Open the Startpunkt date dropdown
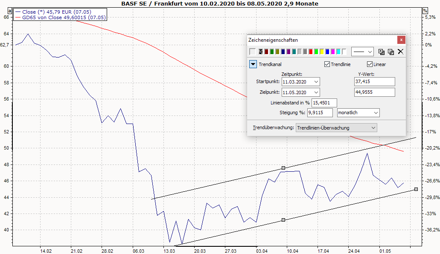The image size is (440, 254). tap(316, 81)
